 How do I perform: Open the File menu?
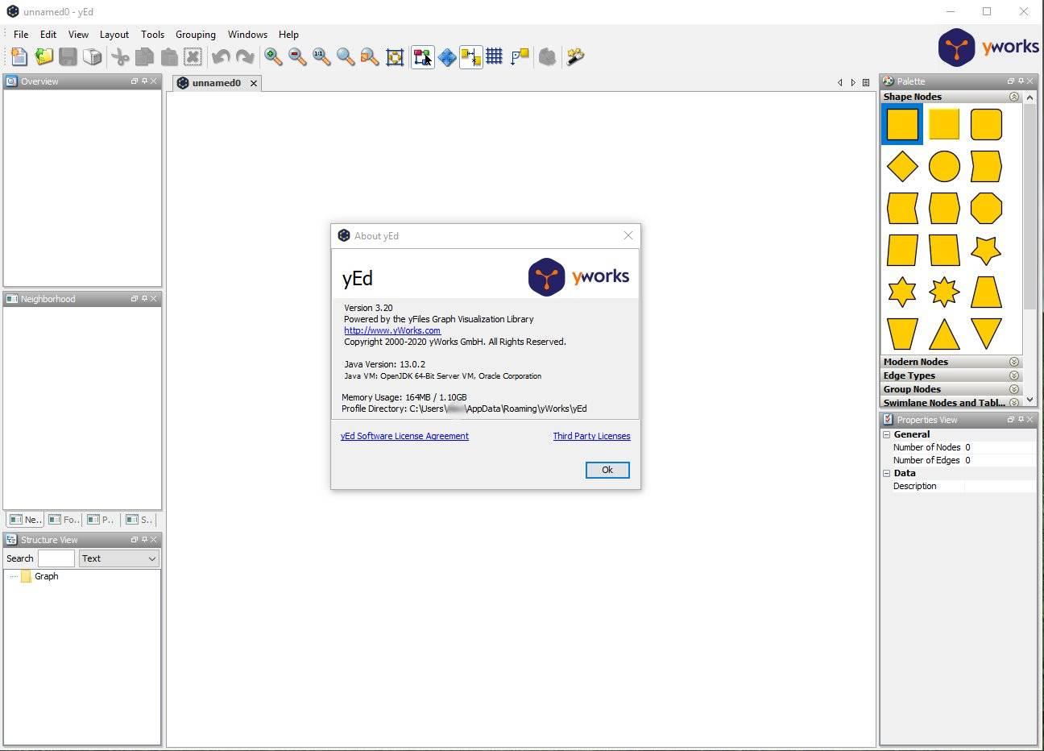(x=21, y=35)
